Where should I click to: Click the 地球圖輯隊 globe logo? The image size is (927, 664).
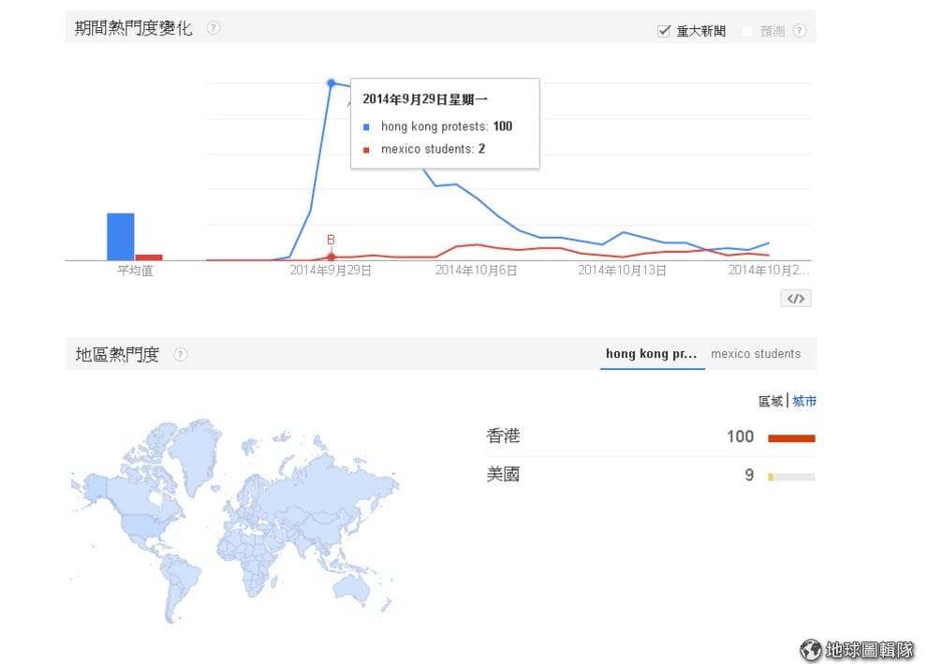pyautogui.click(x=810, y=649)
